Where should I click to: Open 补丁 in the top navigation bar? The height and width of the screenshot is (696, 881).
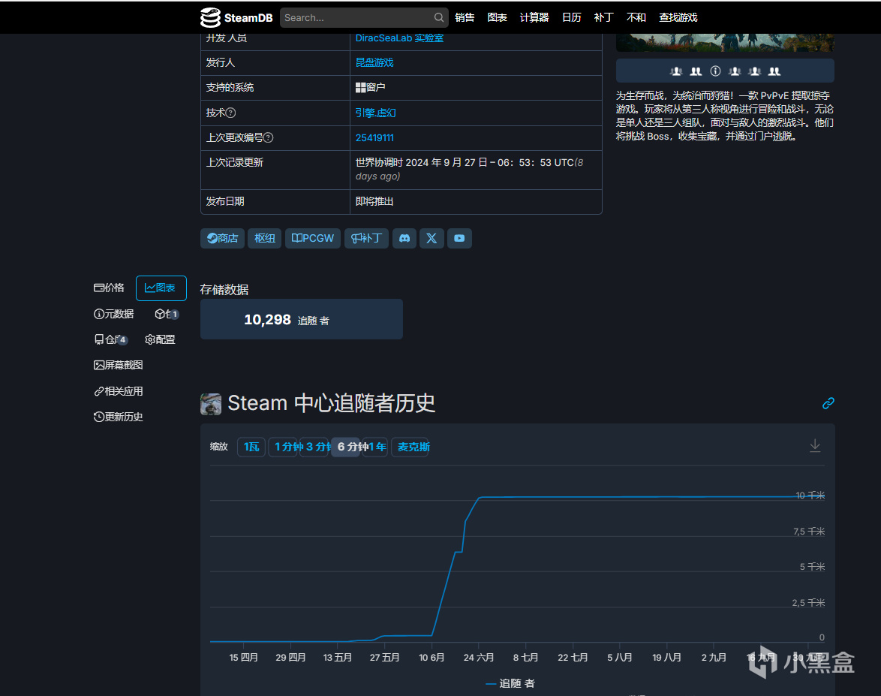(603, 17)
